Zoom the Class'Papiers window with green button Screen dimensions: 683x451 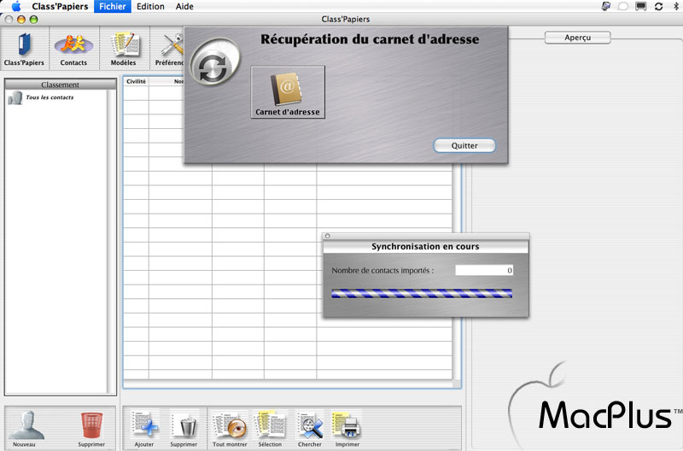tap(33, 19)
